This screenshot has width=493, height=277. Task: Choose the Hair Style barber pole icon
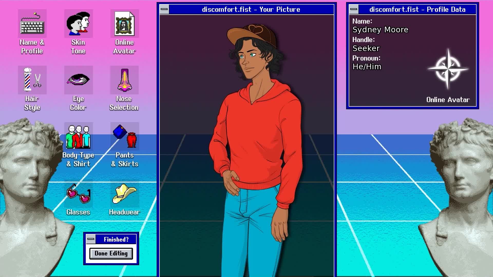pos(32,80)
